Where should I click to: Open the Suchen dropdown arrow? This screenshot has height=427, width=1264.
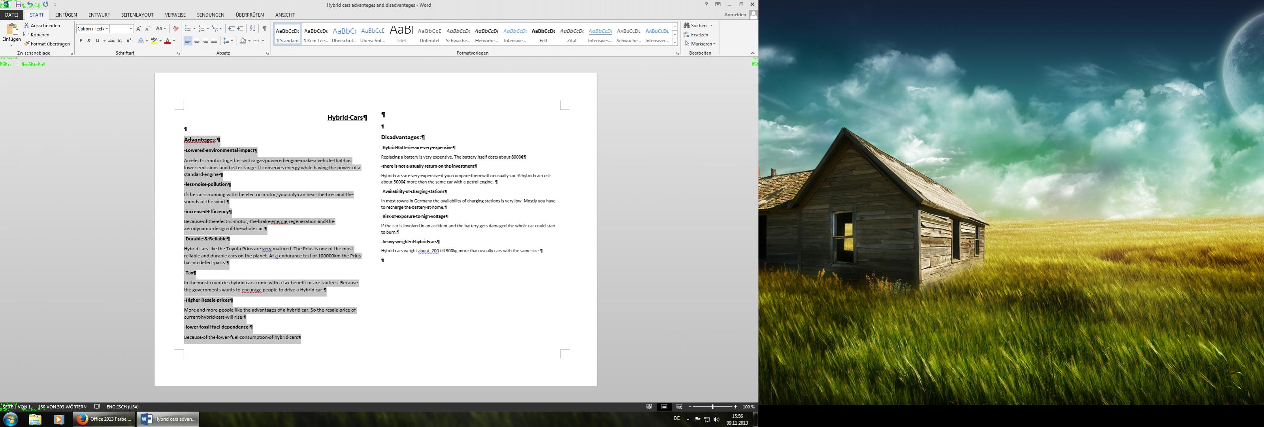712,26
